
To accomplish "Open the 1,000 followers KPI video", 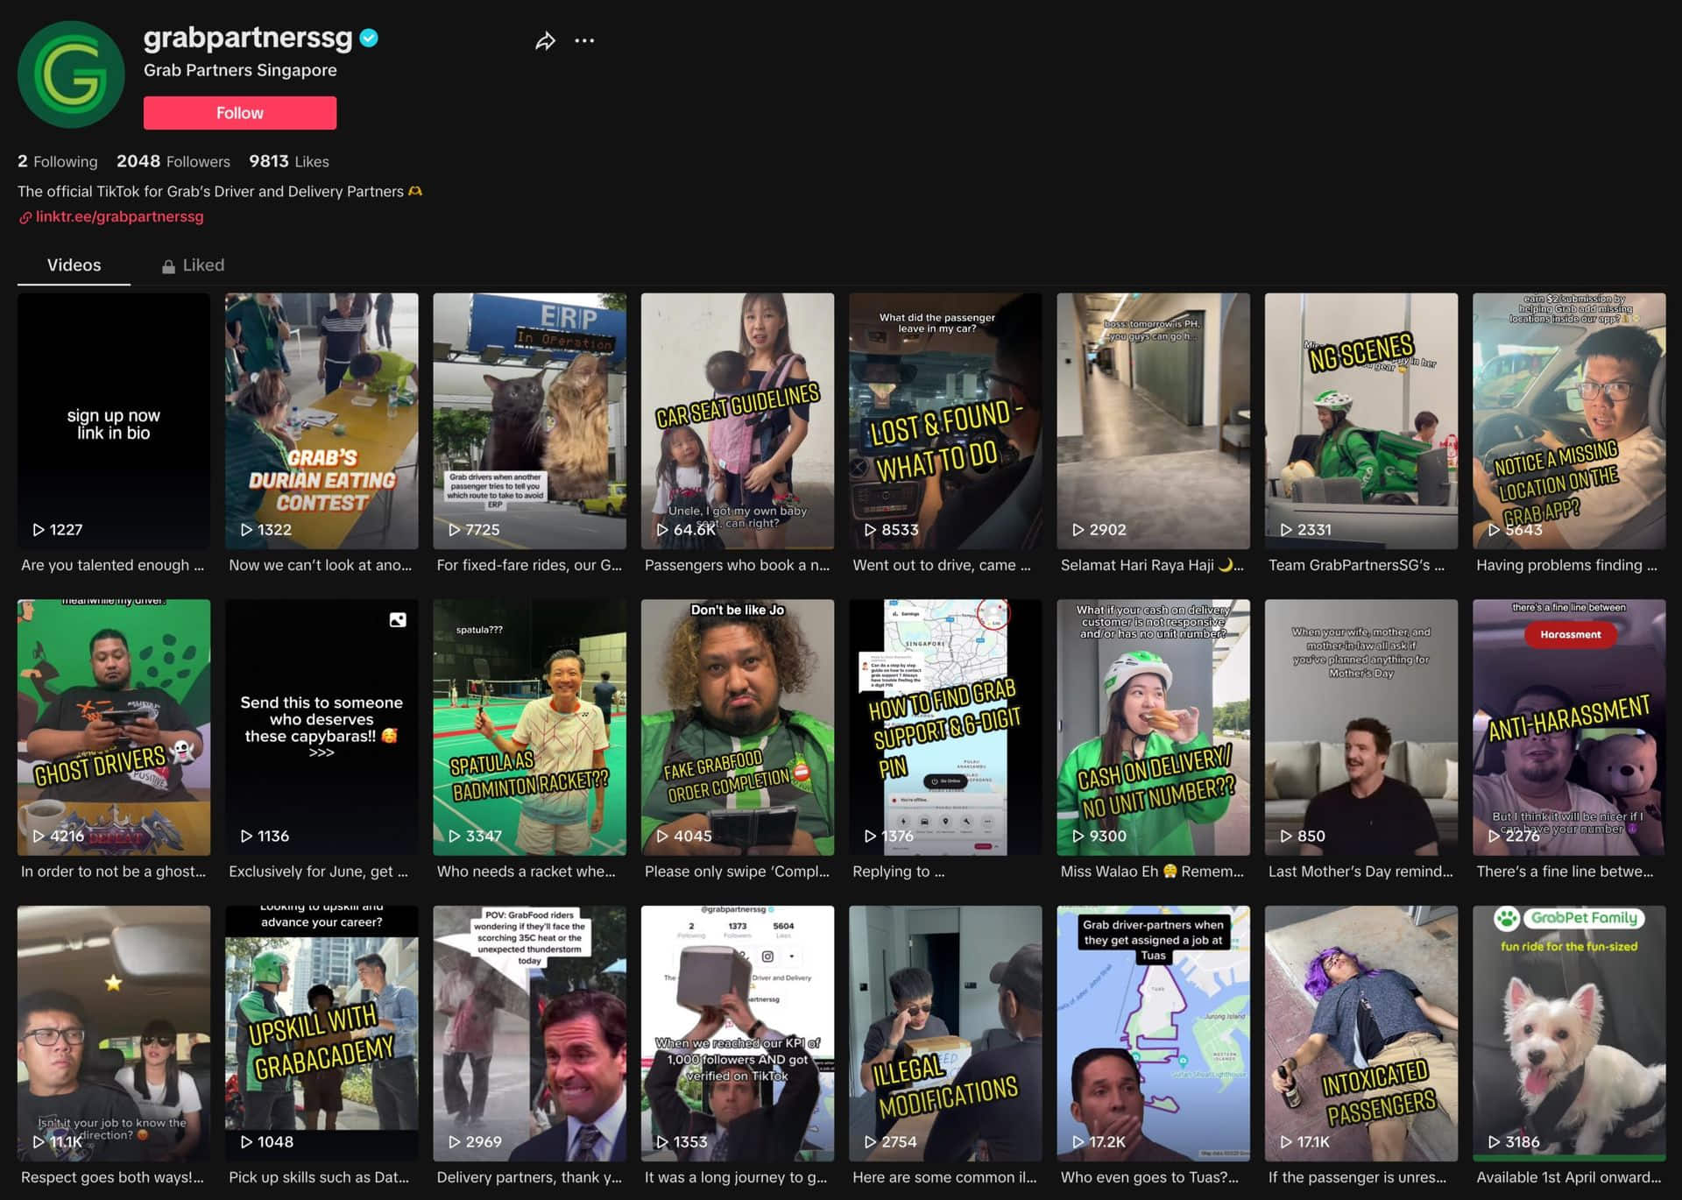I will [x=738, y=1034].
